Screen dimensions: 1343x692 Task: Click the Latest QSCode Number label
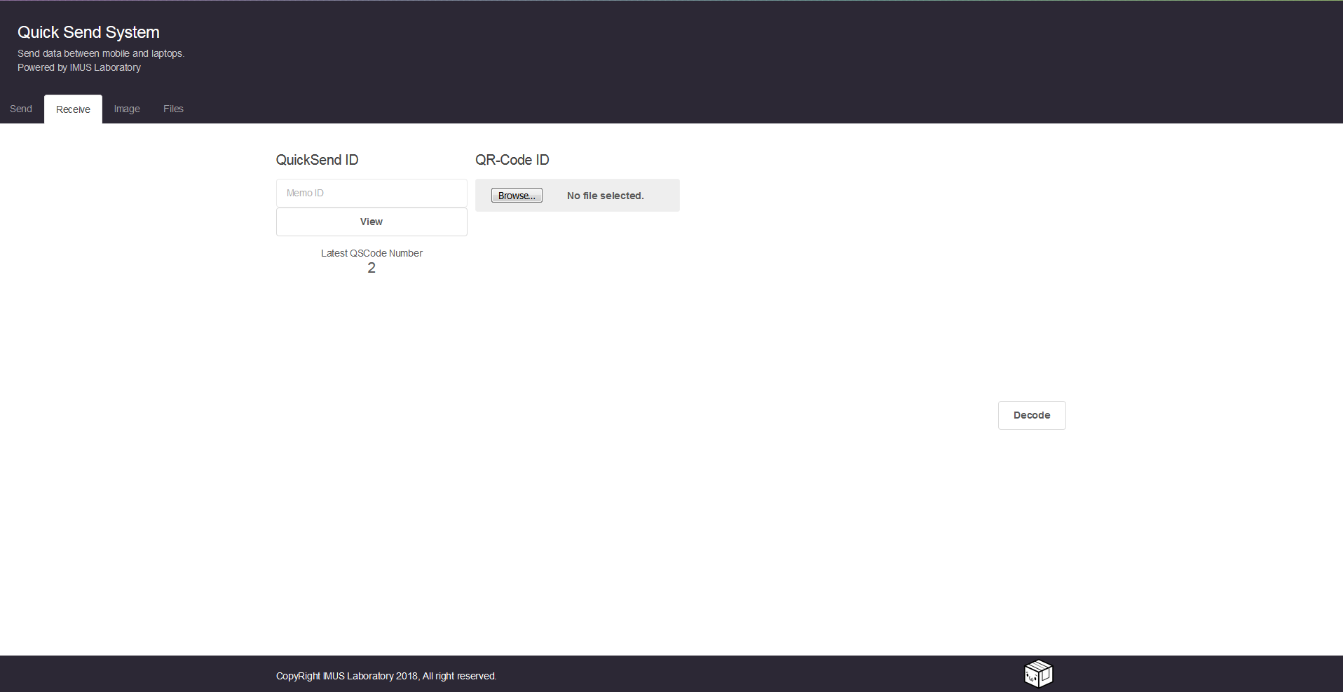pos(371,253)
